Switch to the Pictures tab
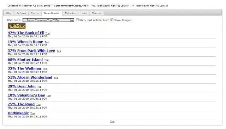This screenshot has height=129, width=226. point(21,13)
